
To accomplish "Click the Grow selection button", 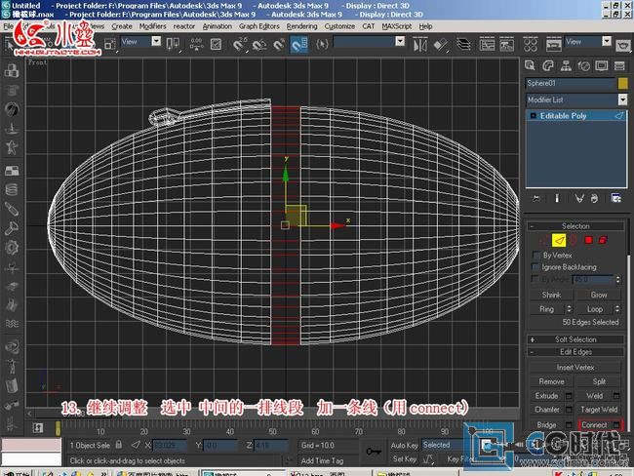I will (x=599, y=295).
